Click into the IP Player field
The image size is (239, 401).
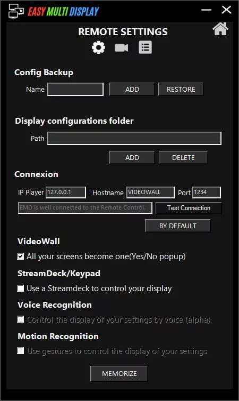pos(66,193)
